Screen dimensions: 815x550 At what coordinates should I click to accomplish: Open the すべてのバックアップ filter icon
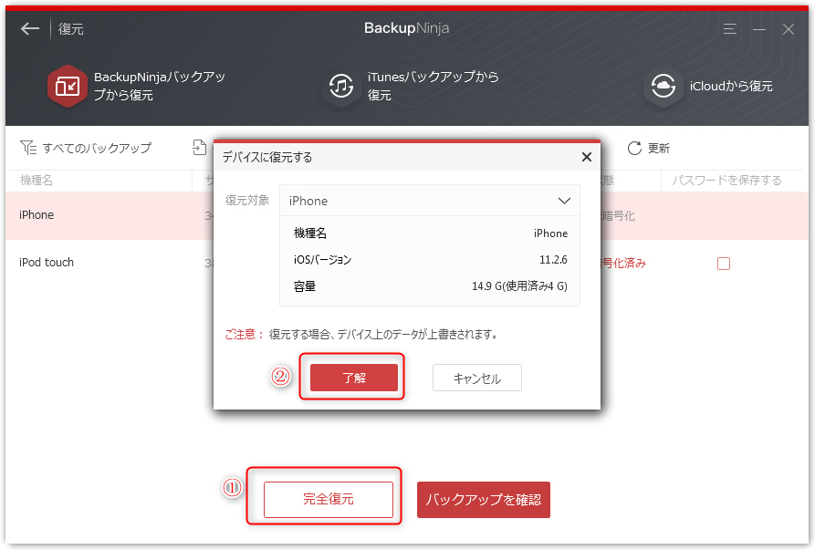(x=28, y=148)
